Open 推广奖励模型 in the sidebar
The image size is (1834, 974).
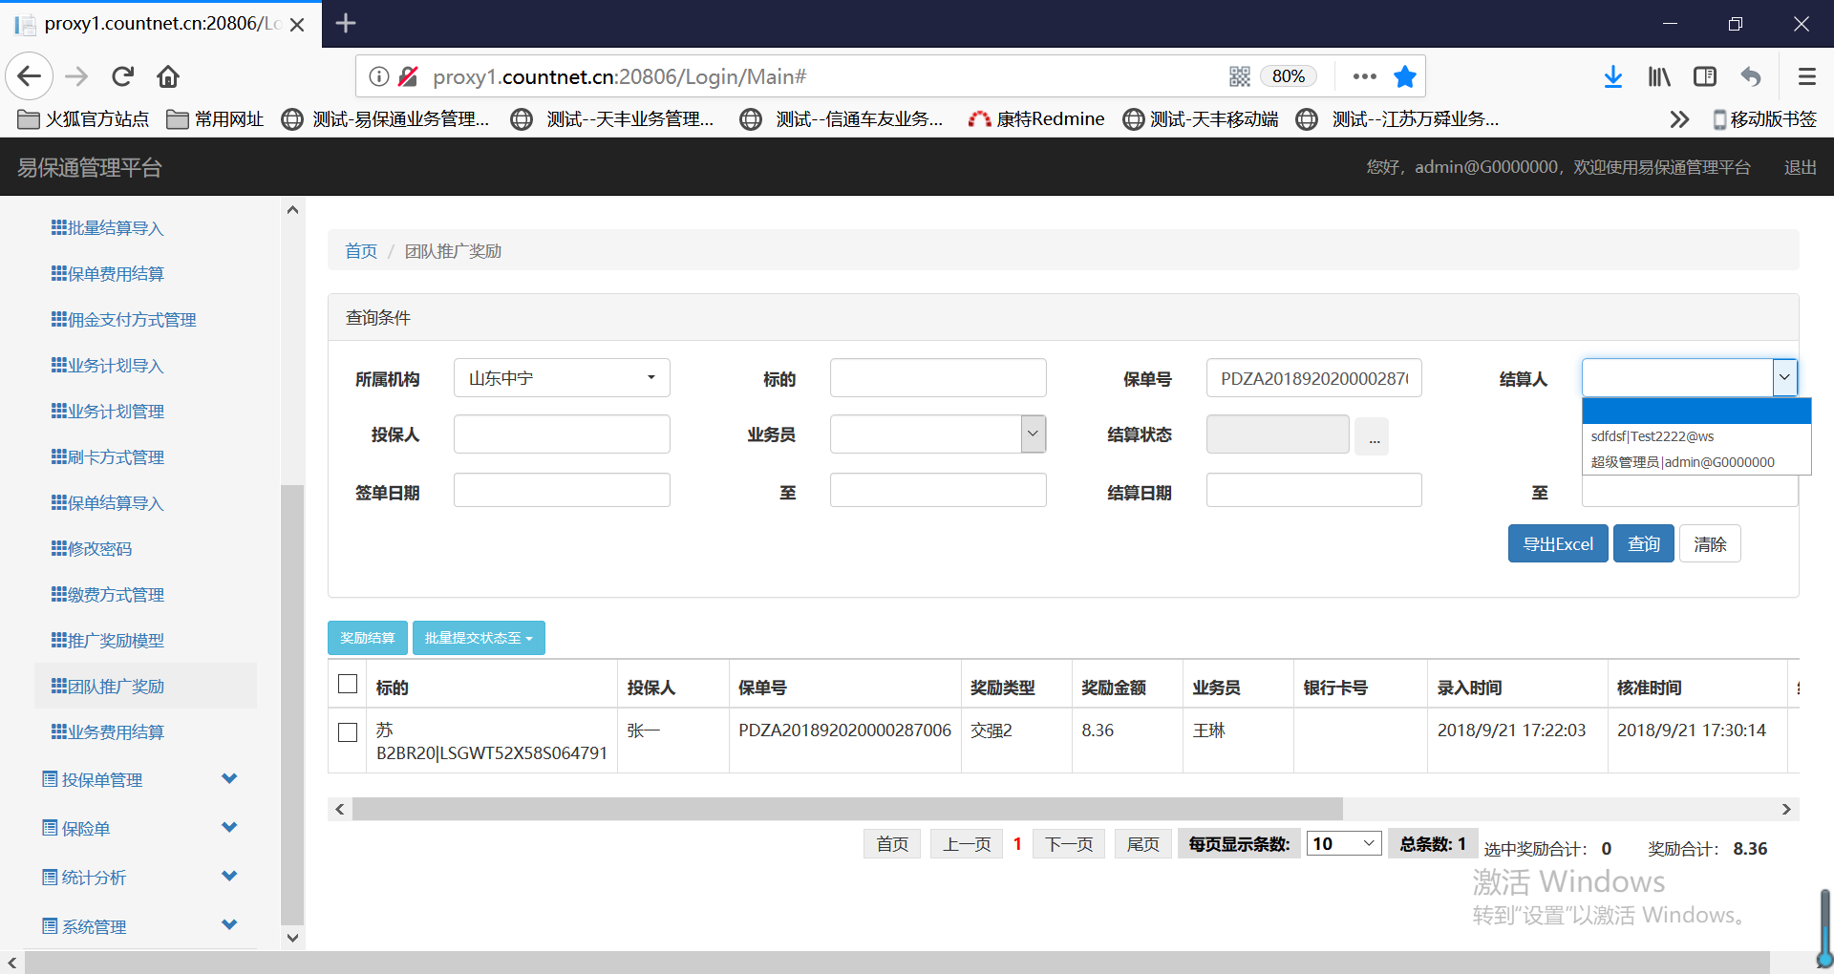tap(116, 641)
